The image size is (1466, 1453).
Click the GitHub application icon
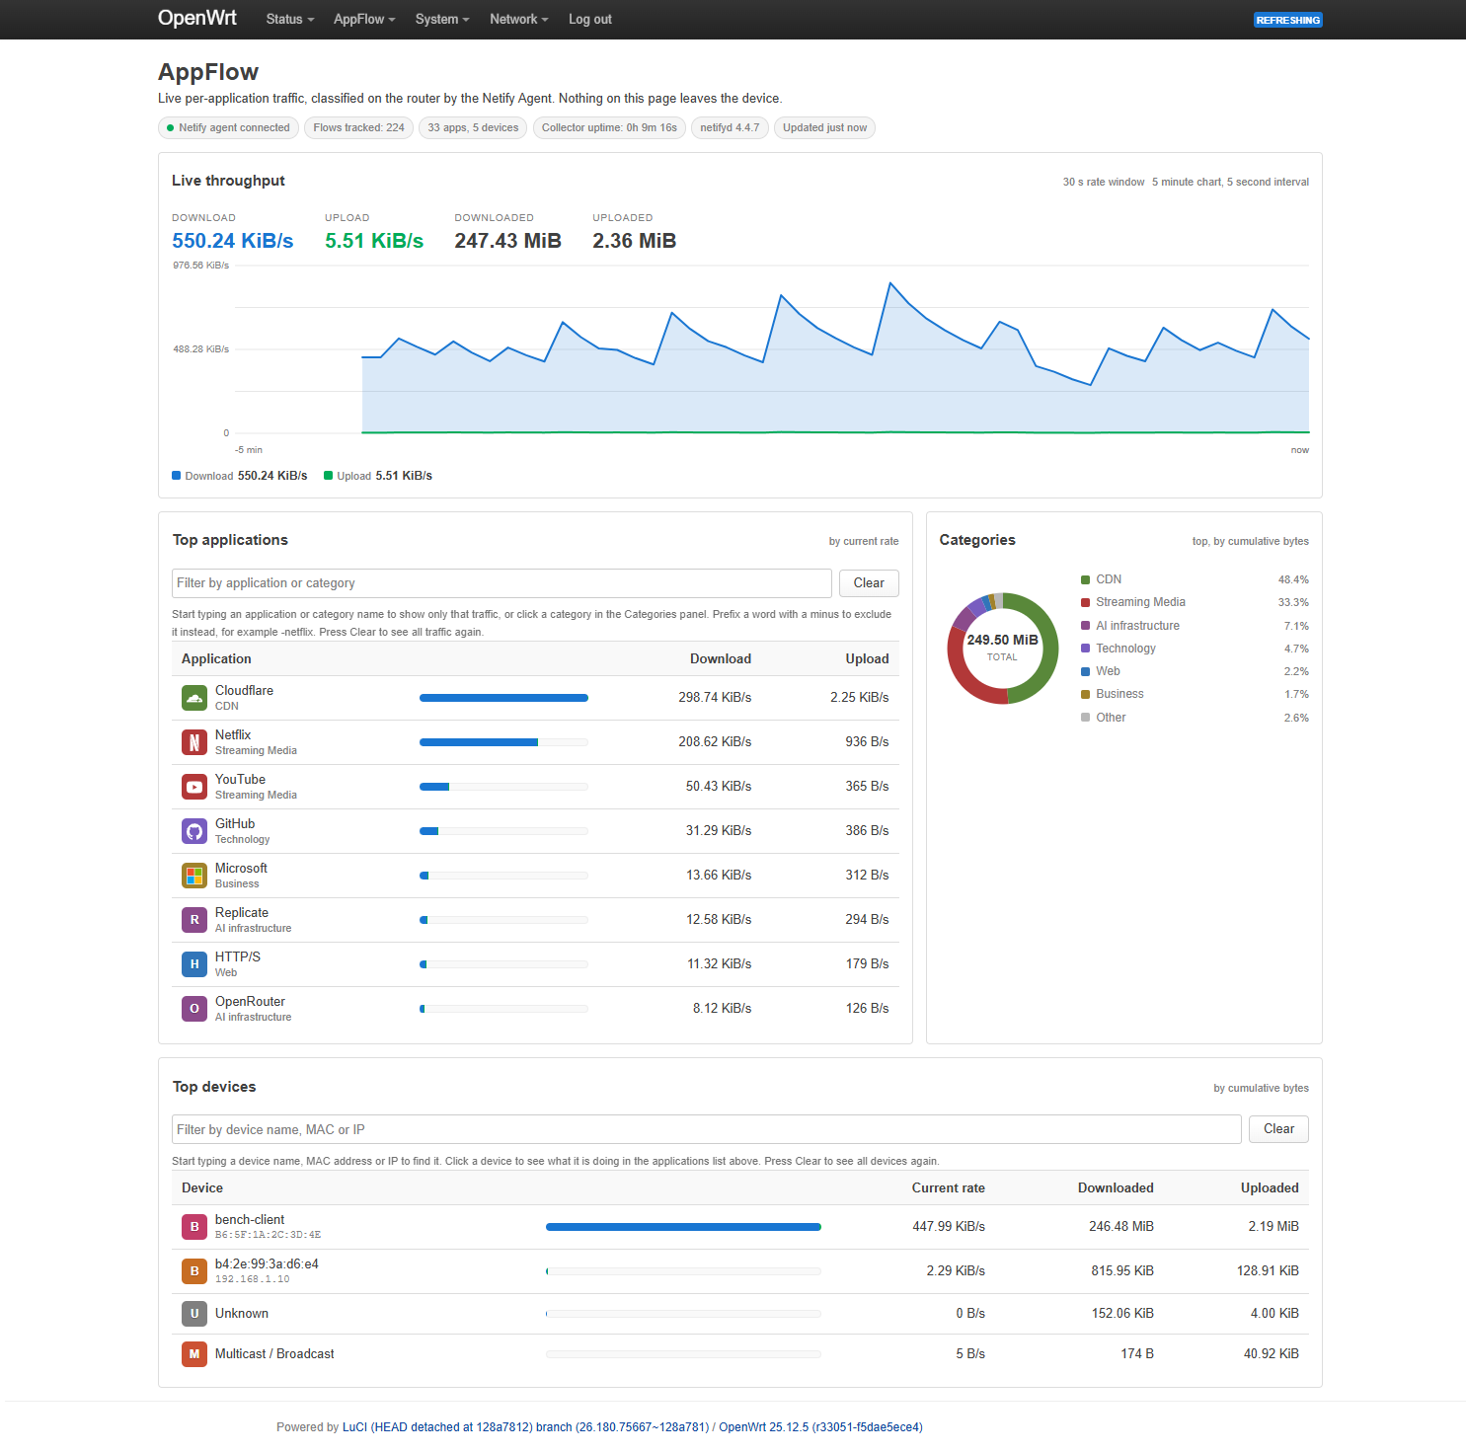(194, 831)
